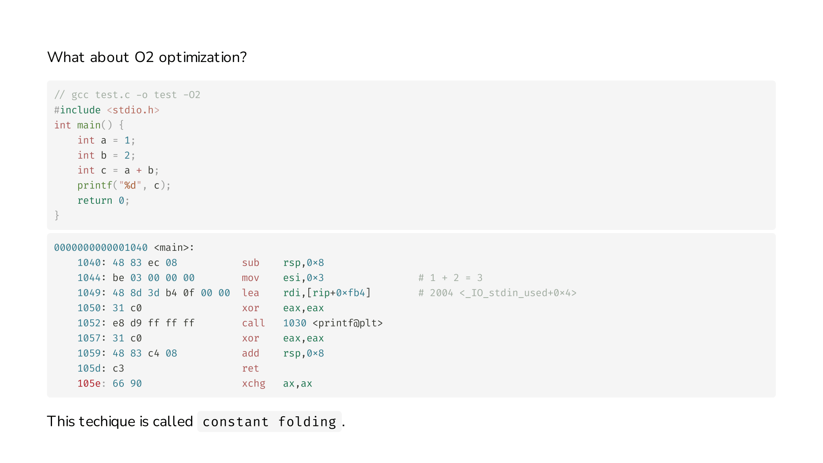Click the red-highlighted address 105e
The image size is (823, 463).
[x=89, y=384]
